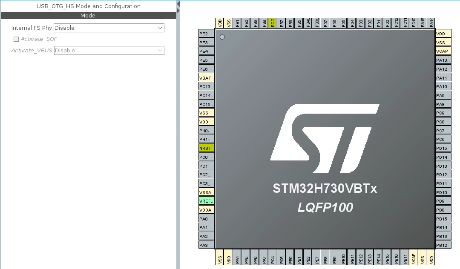The width and height of the screenshot is (460, 269).
Task: Select the PH1 oscillator pin
Action: click(x=207, y=139)
